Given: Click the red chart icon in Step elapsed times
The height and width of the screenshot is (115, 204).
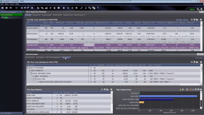Looking at the screenshot, I should (x=191, y=89).
